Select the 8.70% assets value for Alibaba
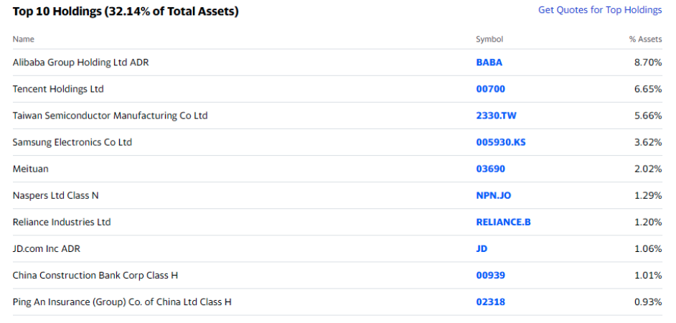The height and width of the screenshot is (323, 676). point(648,62)
